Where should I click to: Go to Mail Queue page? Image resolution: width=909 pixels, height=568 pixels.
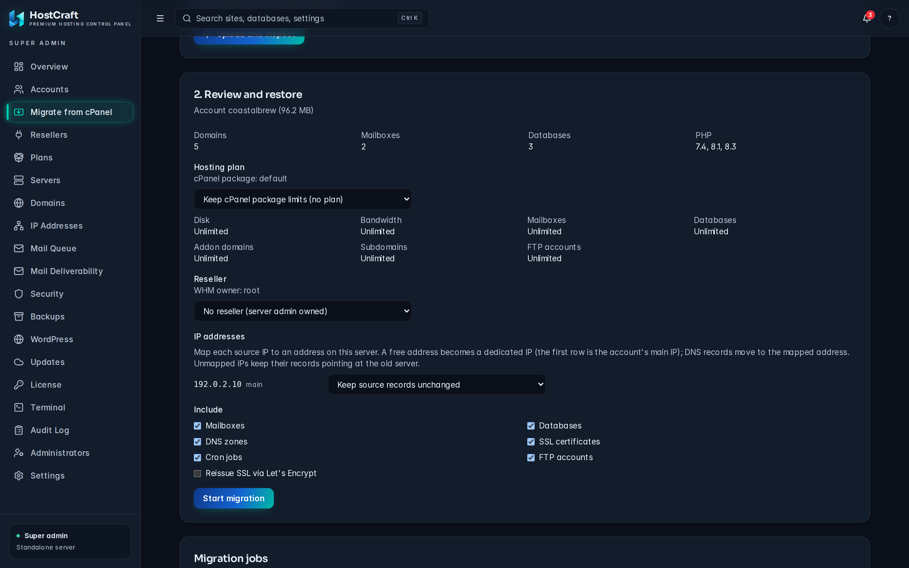coord(70,248)
